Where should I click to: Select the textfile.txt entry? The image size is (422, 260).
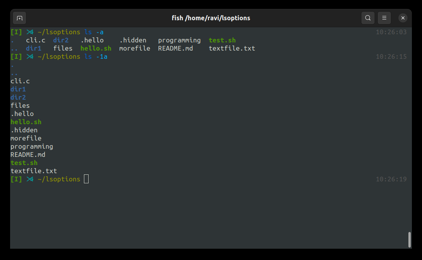click(x=34, y=170)
